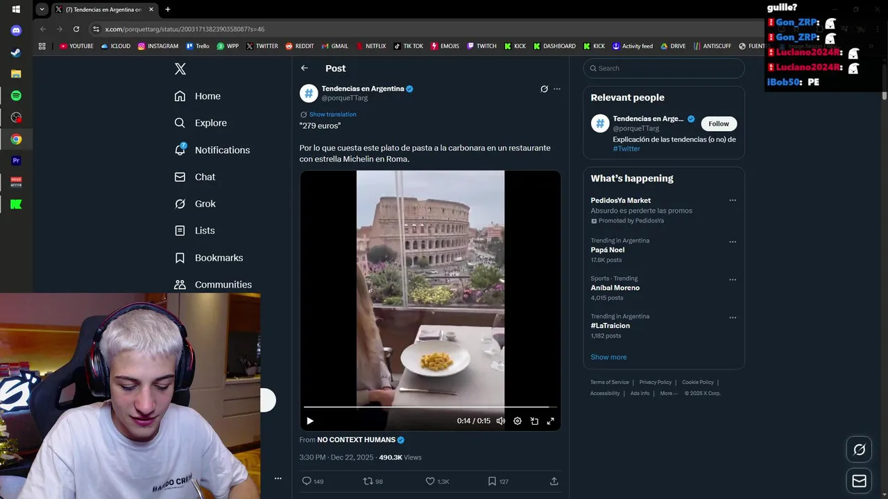The height and width of the screenshot is (499, 888).
Task: Click the X logo icon
Action: click(180, 69)
